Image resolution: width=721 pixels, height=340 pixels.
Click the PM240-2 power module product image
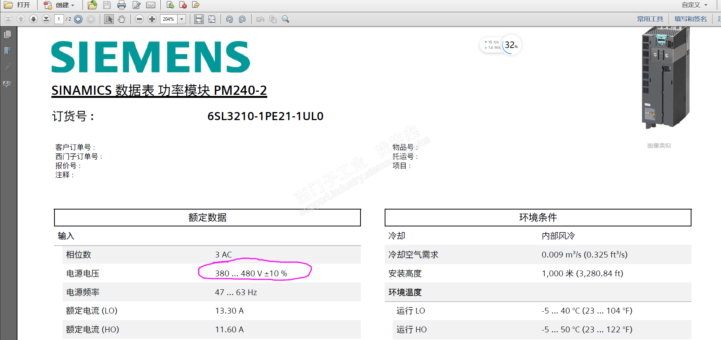point(665,77)
